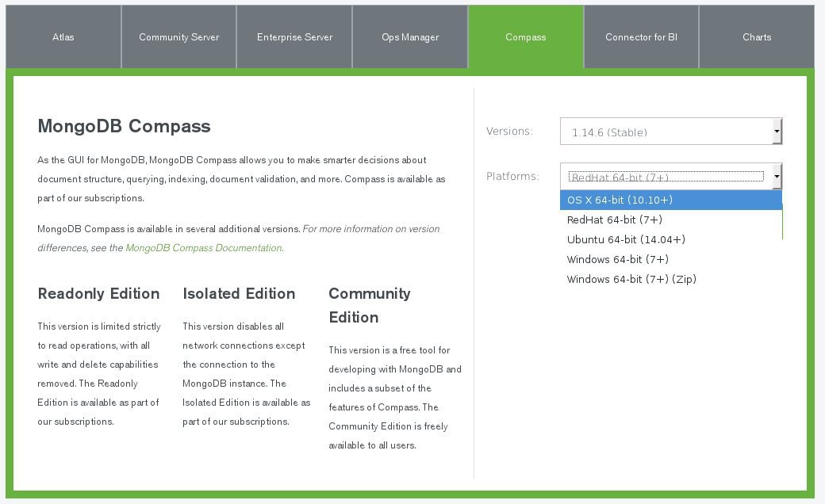Click the Isolated Edition heading
825x504 pixels.
(239, 293)
